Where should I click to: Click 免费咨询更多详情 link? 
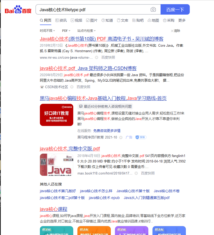click(x=107, y=131)
